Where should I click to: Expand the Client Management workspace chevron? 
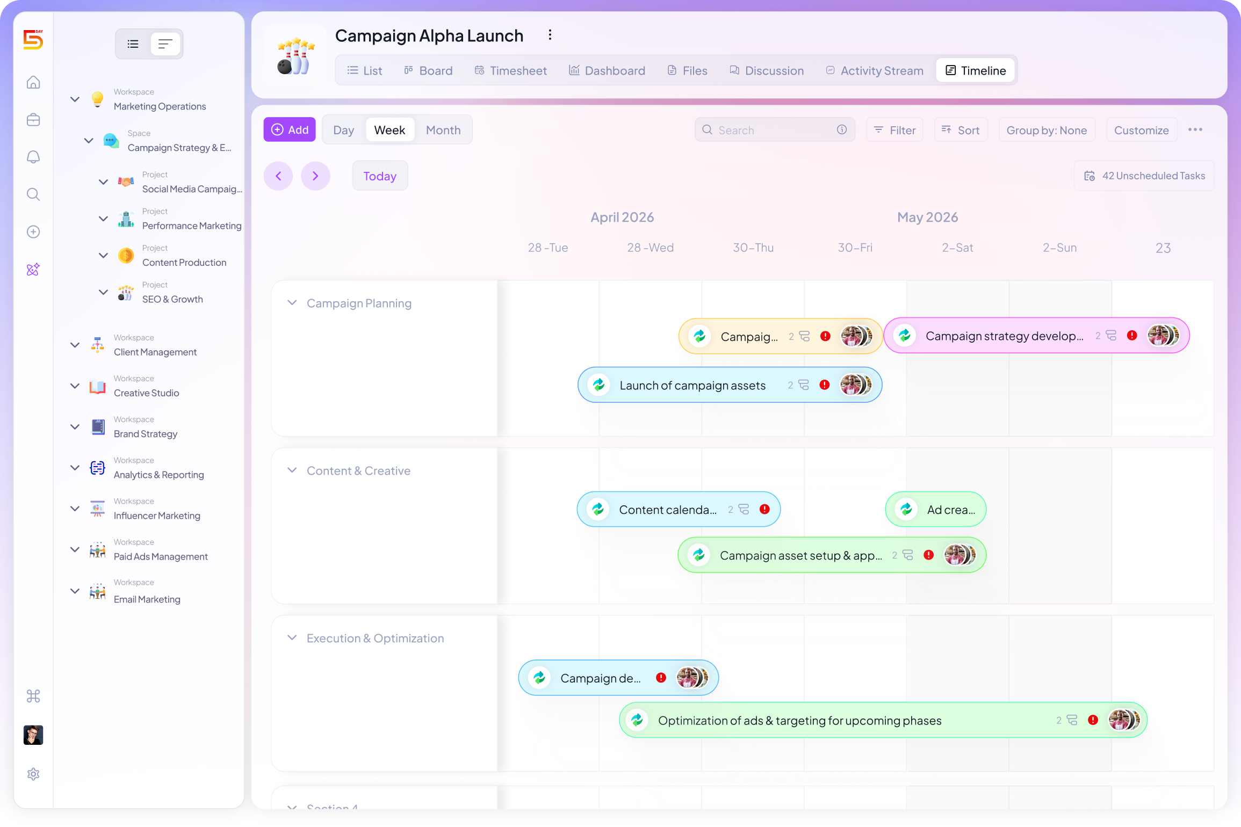pos(75,345)
